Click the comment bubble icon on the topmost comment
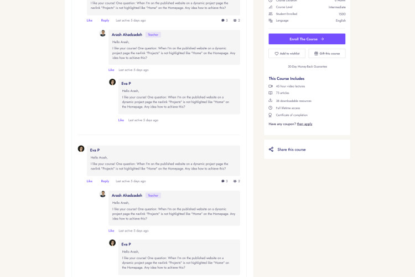 click(x=223, y=20)
